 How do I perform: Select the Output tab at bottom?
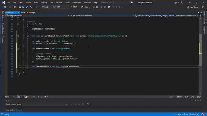(x=19, y=110)
